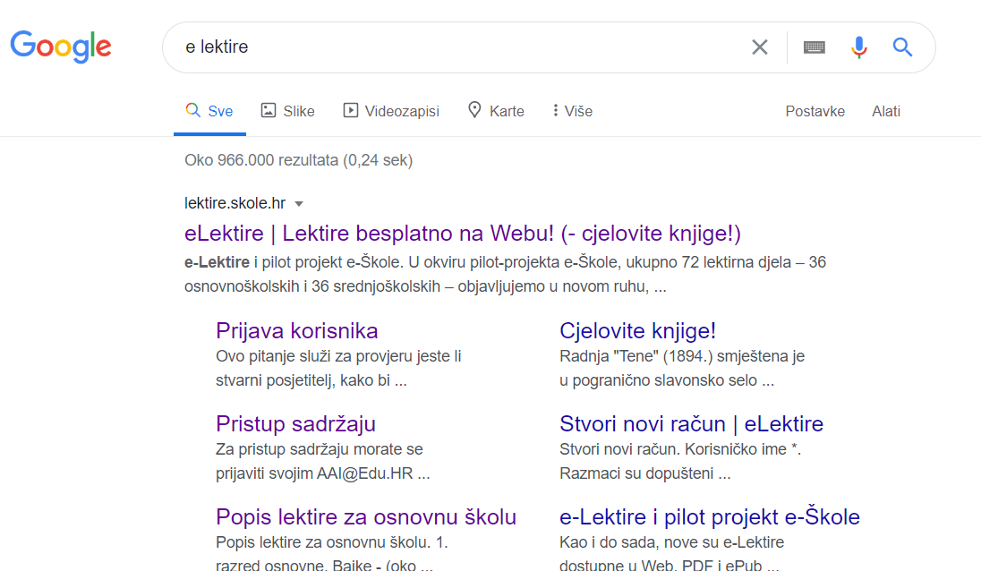Image resolution: width=981 pixels, height=571 pixels.
Task: Open Stvori novi račun | eLektire link
Action: pyautogui.click(x=691, y=423)
